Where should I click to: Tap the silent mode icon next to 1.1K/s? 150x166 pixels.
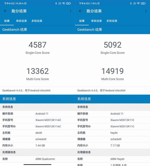pos(98,3)
